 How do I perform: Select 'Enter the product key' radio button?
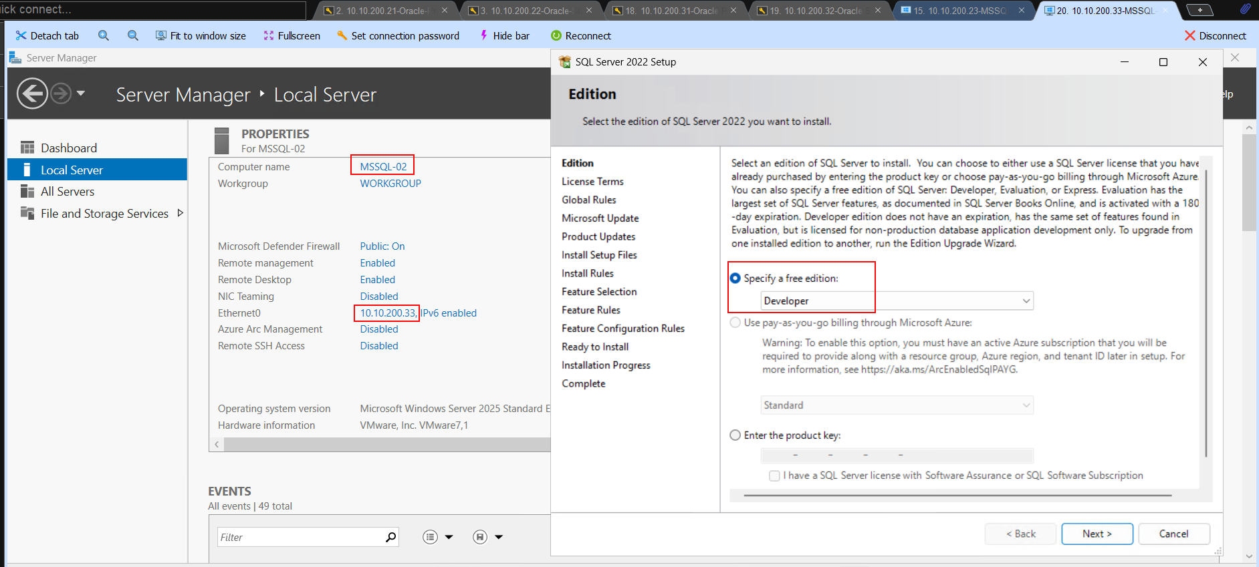[x=735, y=435]
